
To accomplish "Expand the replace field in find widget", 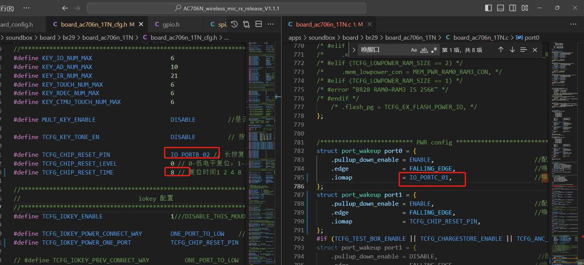I will click(x=354, y=50).
